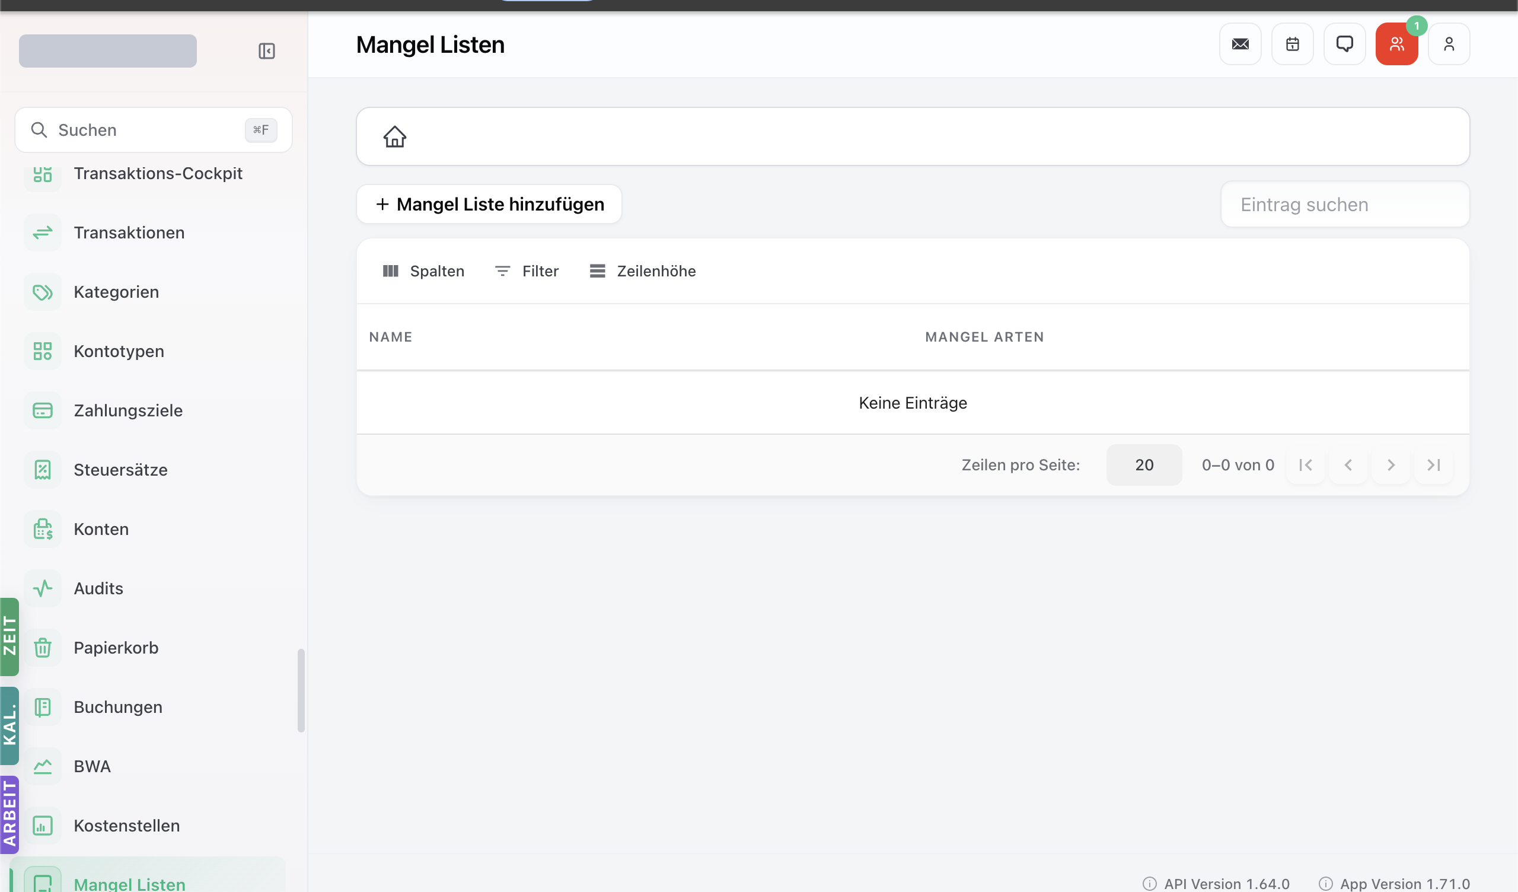
Task: Open the Spalten column selector
Action: [x=423, y=271]
